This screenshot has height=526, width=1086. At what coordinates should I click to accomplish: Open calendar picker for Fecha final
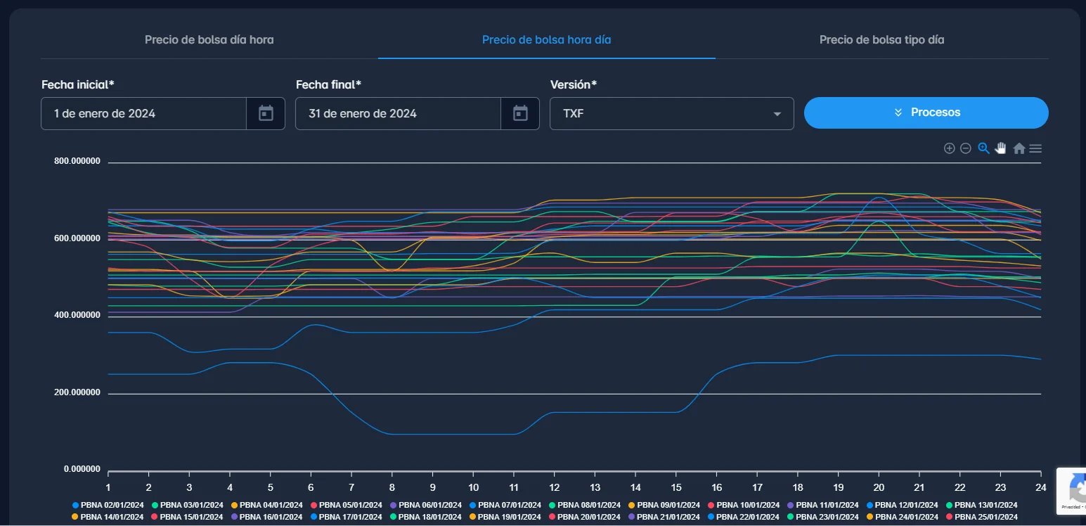click(520, 113)
